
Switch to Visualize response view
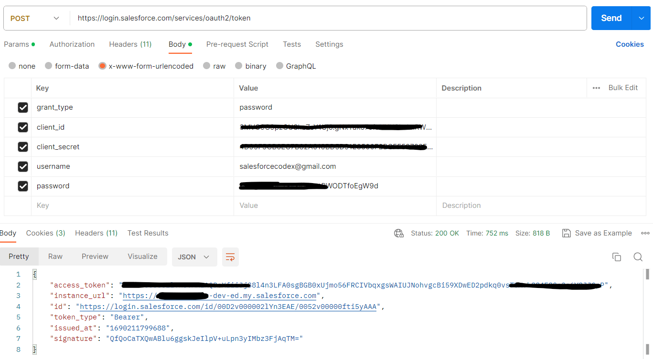[142, 256]
